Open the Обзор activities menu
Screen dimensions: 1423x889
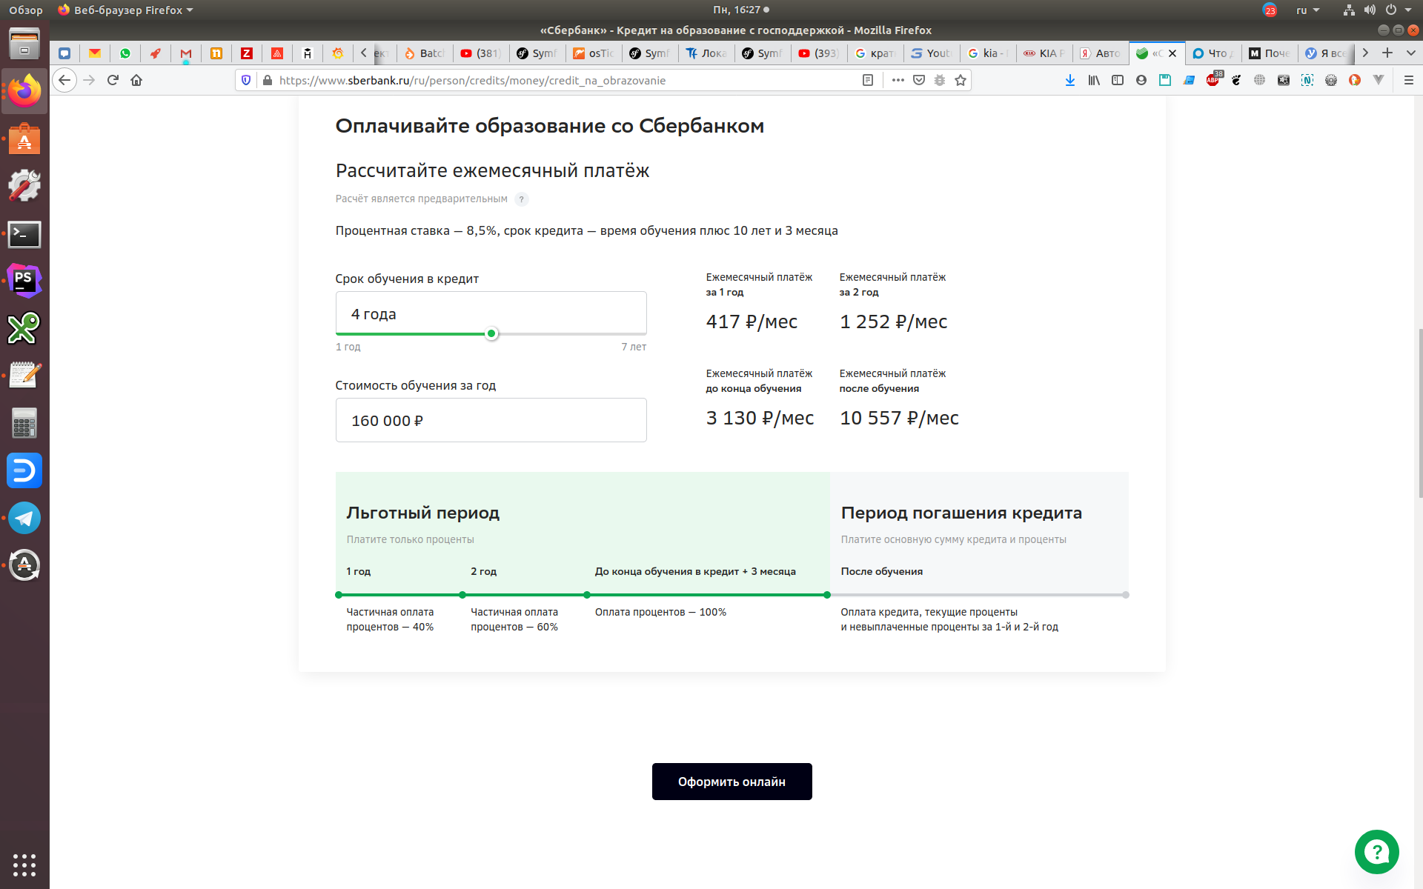(x=26, y=10)
